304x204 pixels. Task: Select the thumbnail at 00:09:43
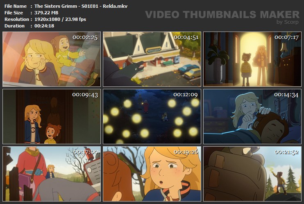coord(52,117)
